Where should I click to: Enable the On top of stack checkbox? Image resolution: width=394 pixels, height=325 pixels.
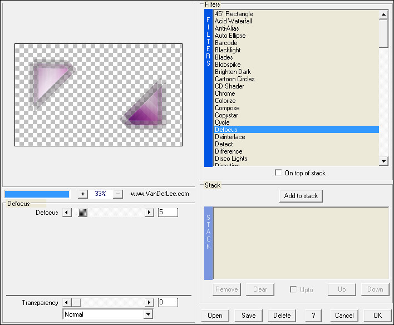(x=278, y=173)
